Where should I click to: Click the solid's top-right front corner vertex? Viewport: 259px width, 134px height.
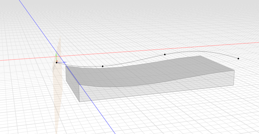pos(234,70)
